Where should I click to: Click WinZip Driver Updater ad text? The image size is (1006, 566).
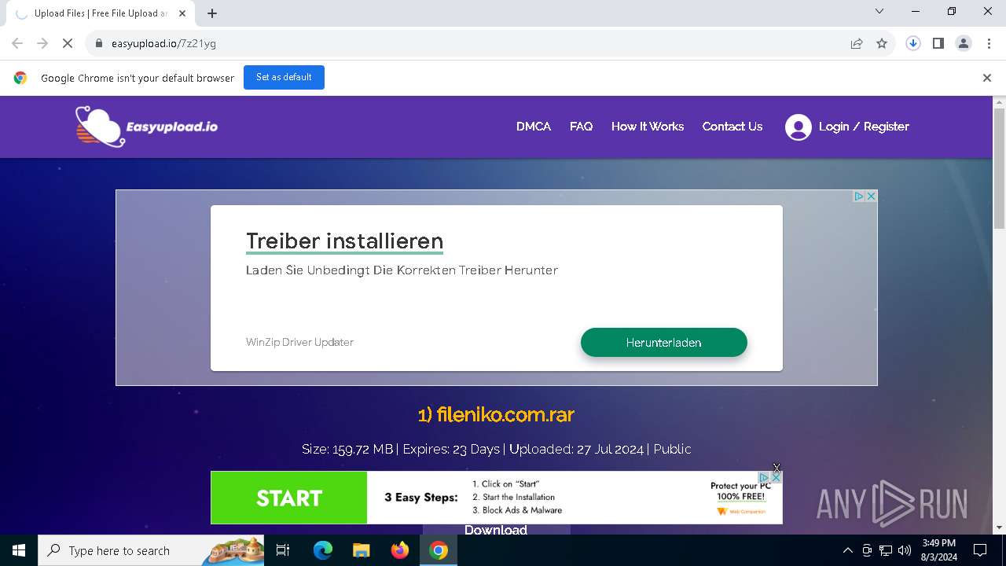tap(299, 342)
